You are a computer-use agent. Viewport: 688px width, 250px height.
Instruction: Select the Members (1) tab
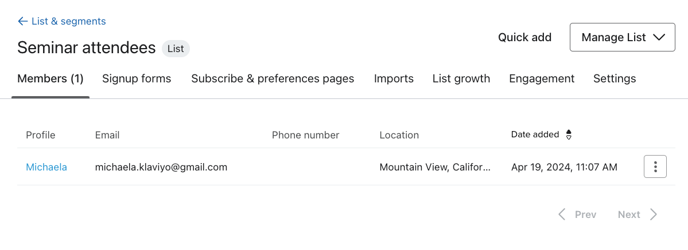click(x=50, y=79)
